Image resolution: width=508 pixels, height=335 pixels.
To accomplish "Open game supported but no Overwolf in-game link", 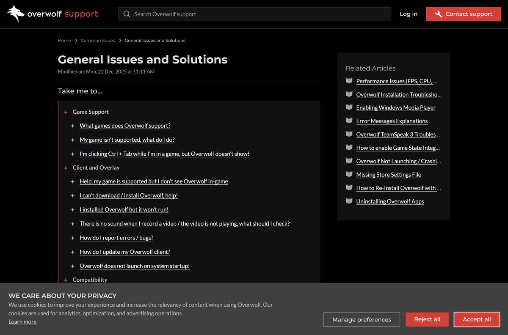I will [x=154, y=181].
